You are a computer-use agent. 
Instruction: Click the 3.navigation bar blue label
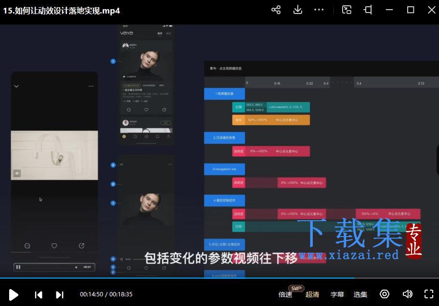(x=225, y=169)
